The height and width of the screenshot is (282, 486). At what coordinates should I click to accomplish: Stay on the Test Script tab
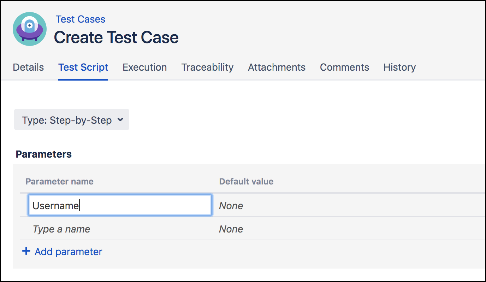click(83, 67)
